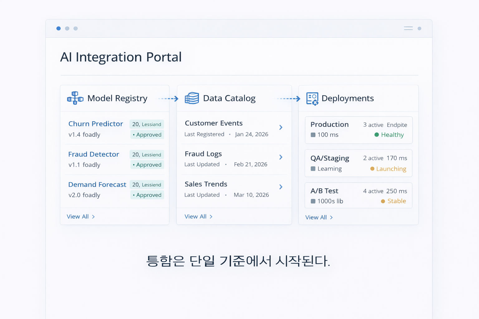
Task: Expand the Customer Events row chevron
Action: tap(281, 127)
